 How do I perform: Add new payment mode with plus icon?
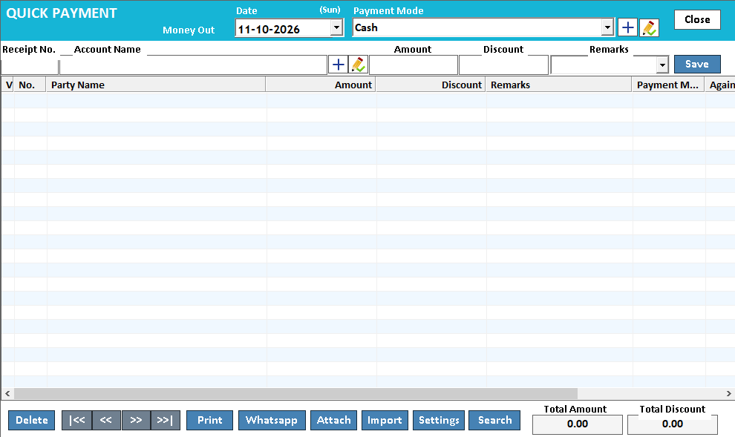627,27
